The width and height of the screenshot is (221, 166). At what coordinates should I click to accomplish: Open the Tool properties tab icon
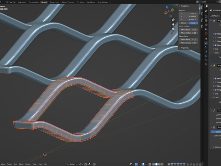click(x=206, y=11)
